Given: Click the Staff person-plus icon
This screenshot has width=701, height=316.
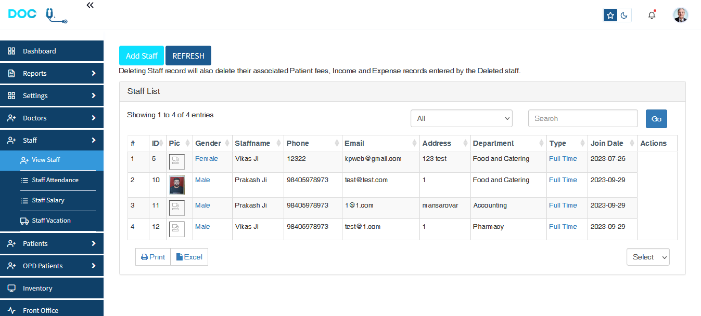Looking at the screenshot, I should pyautogui.click(x=11, y=141).
